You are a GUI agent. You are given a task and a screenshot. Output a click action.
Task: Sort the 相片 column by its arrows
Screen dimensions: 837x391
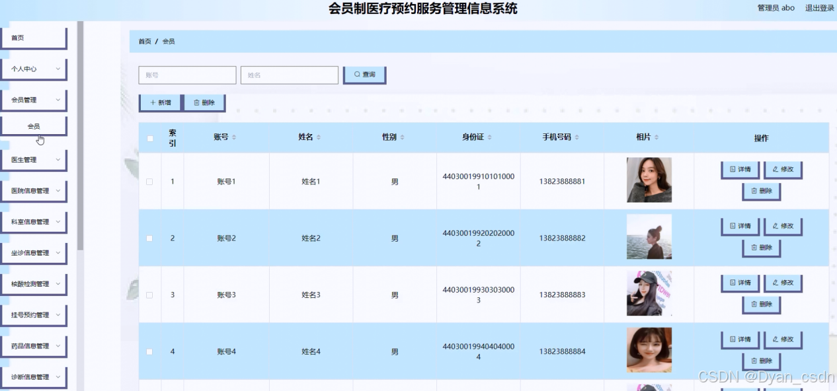pos(656,137)
